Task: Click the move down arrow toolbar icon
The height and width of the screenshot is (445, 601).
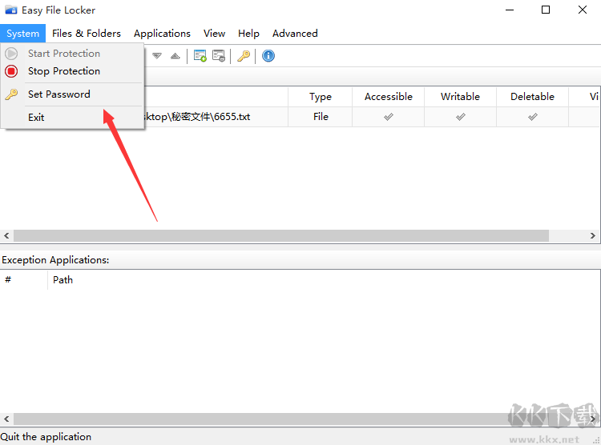Action: [x=157, y=56]
